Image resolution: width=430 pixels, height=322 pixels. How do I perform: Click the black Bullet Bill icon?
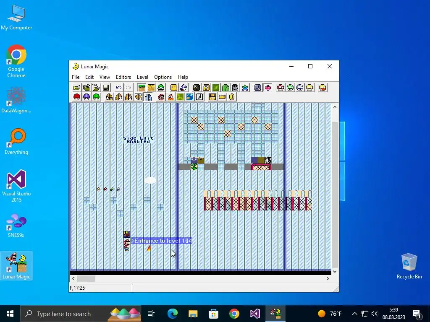click(x=197, y=88)
